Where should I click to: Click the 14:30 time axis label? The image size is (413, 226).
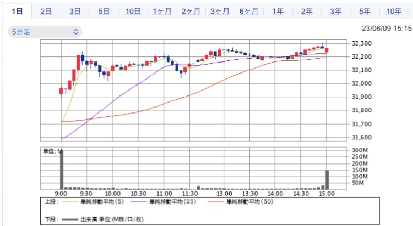[301, 194]
